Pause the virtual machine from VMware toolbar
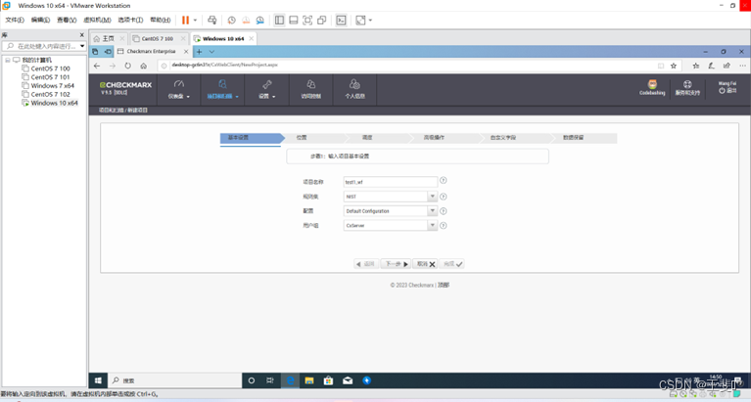This screenshot has height=402, width=751. pyautogui.click(x=185, y=21)
